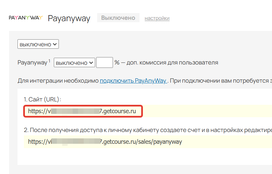Follow the 'подключить PayAnyWay' link

[x=133, y=81]
